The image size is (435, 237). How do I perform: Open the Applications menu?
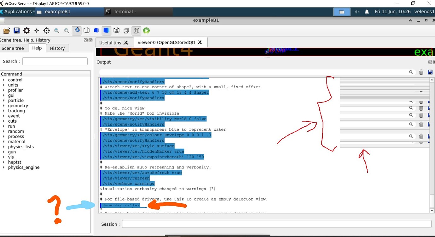[18, 11]
